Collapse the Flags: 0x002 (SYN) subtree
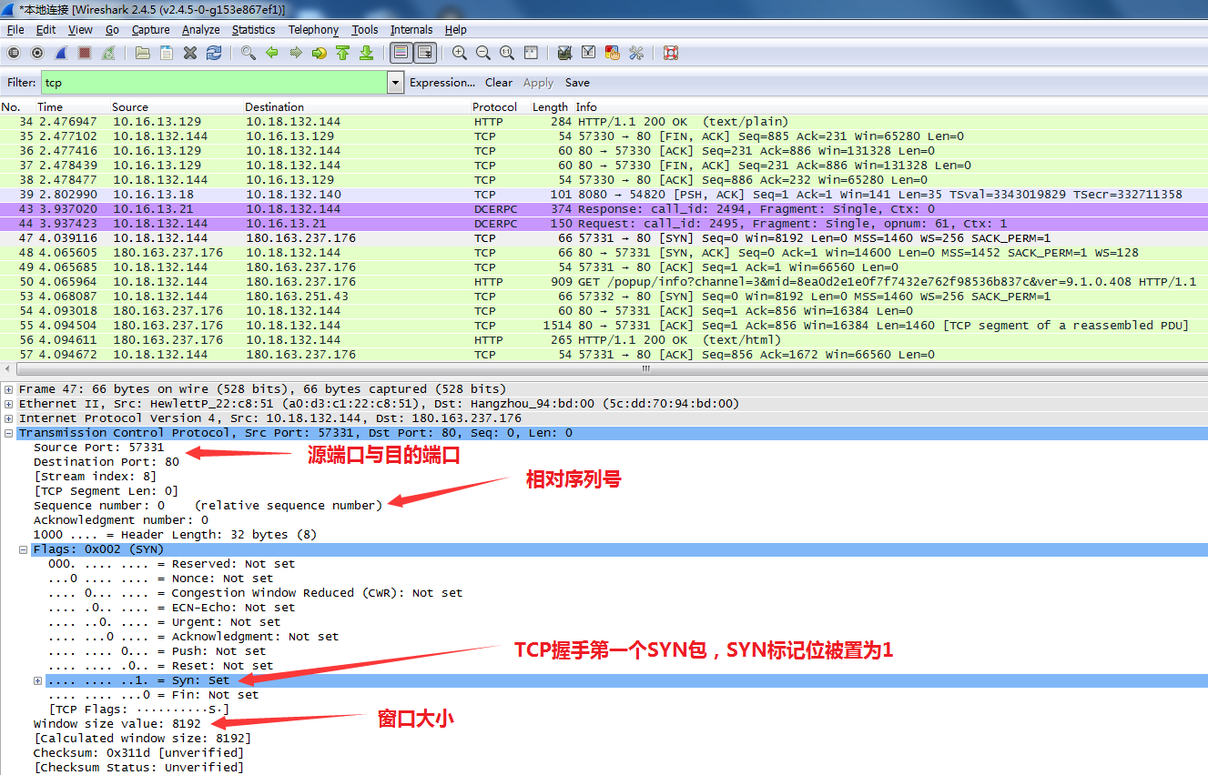The image size is (1208, 775). point(24,549)
